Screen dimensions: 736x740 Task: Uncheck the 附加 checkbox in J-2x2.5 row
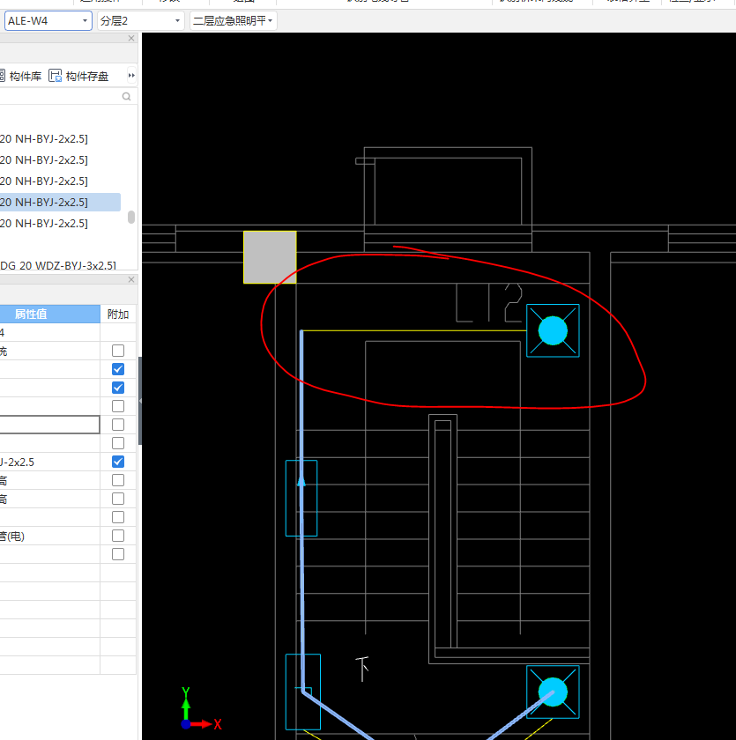tap(118, 462)
